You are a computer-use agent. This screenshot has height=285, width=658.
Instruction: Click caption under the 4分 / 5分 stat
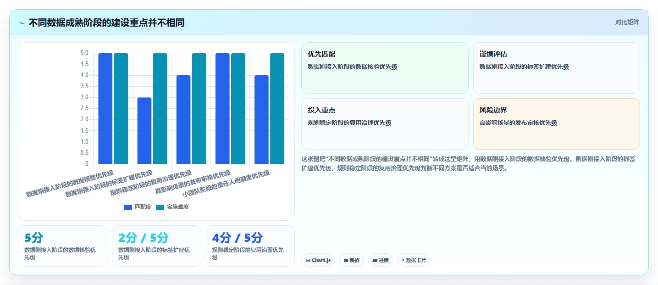(248, 254)
